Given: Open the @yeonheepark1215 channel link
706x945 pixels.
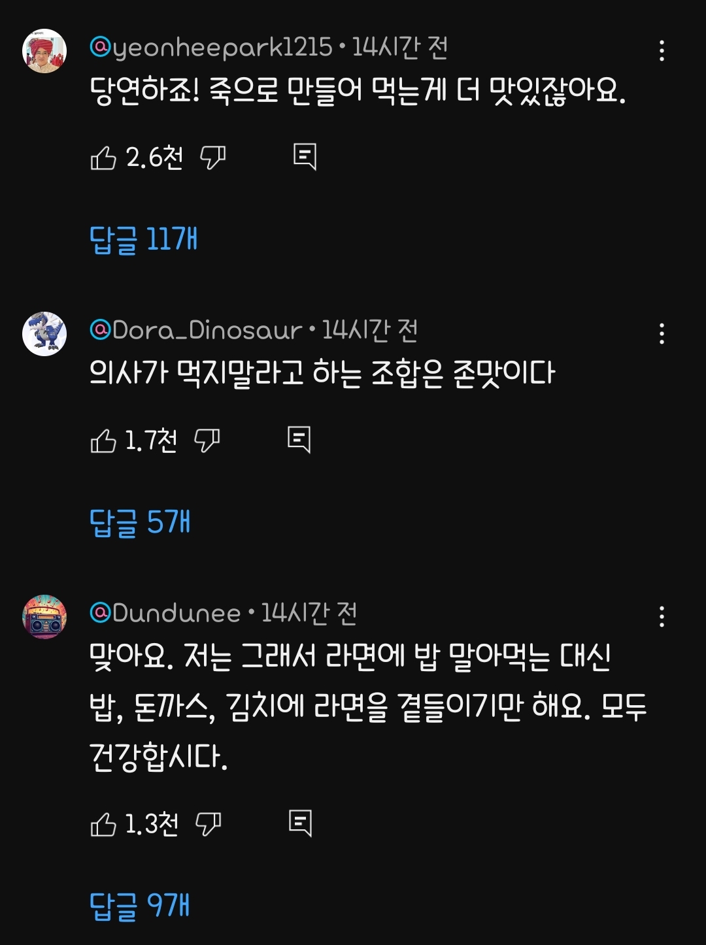Looking at the screenshot, I should point(211,48).
